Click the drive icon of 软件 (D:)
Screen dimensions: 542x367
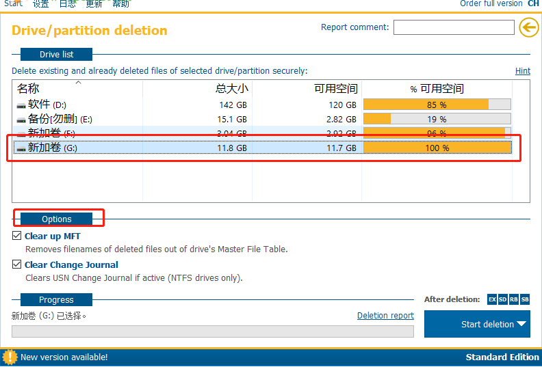pos(21,105)
